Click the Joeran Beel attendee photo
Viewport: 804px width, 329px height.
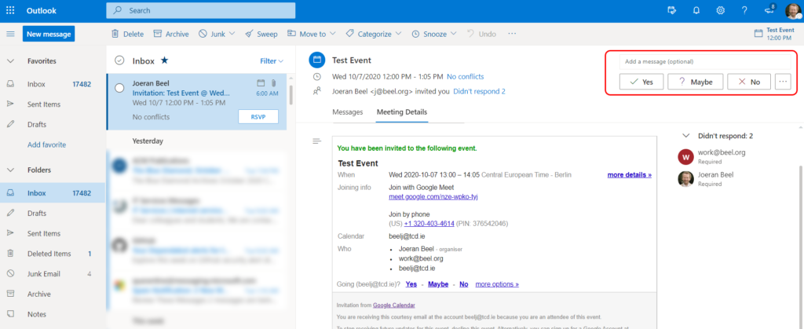(x=685, y=178)
